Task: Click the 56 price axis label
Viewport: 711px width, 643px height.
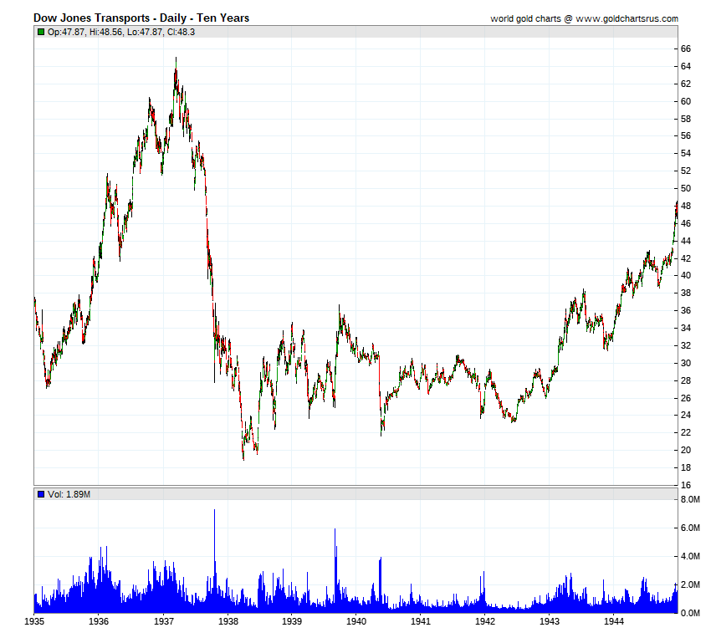Action: (x=686, y=136)
